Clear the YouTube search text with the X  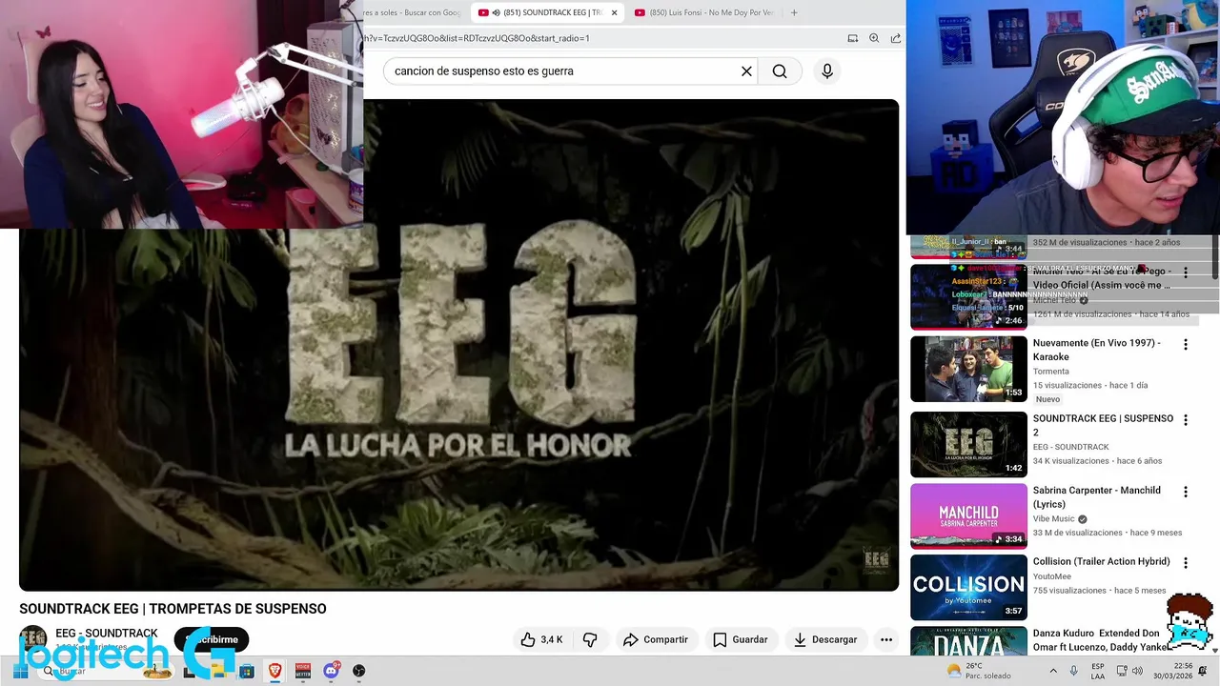click(x=746, y=71)
